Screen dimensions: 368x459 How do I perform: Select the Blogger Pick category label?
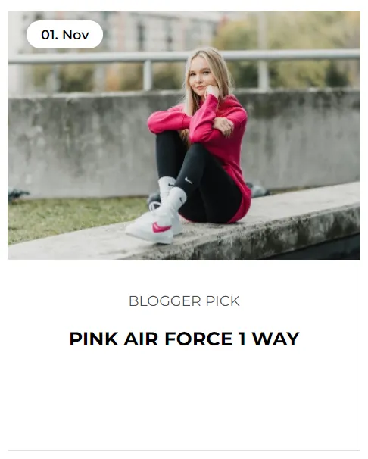pos(184,301)
